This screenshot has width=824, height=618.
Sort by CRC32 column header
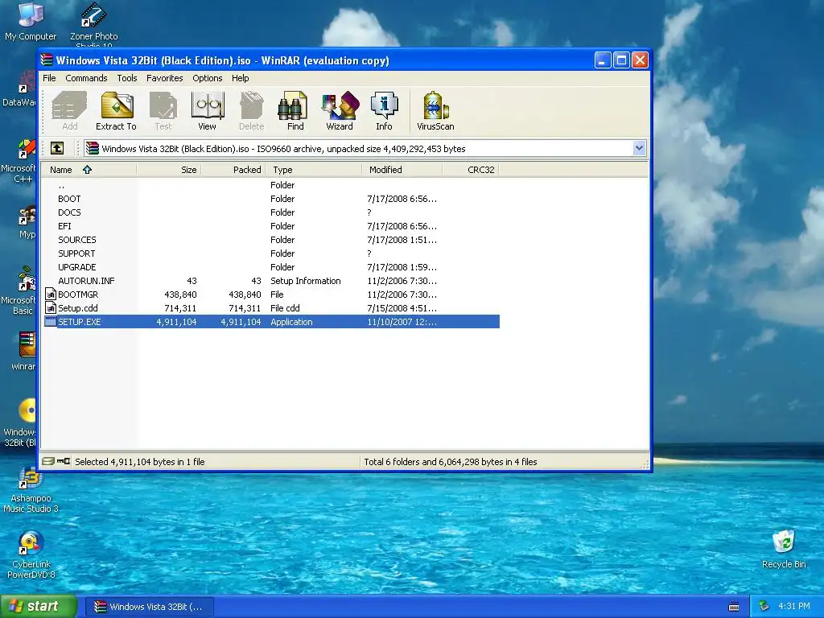point(470,170)
